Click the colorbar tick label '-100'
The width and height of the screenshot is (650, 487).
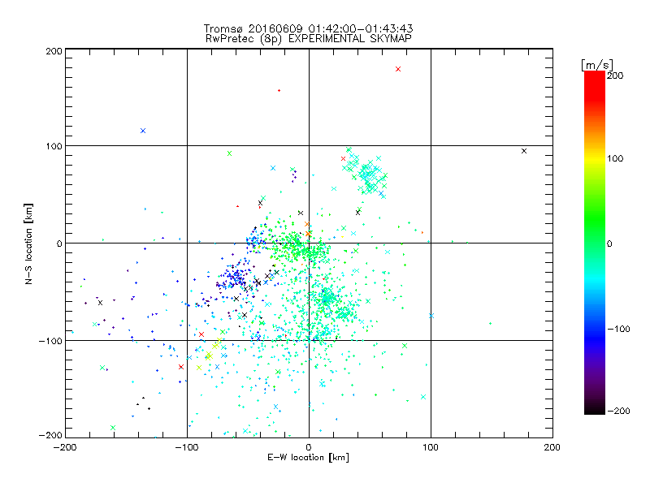click(618, 329)
